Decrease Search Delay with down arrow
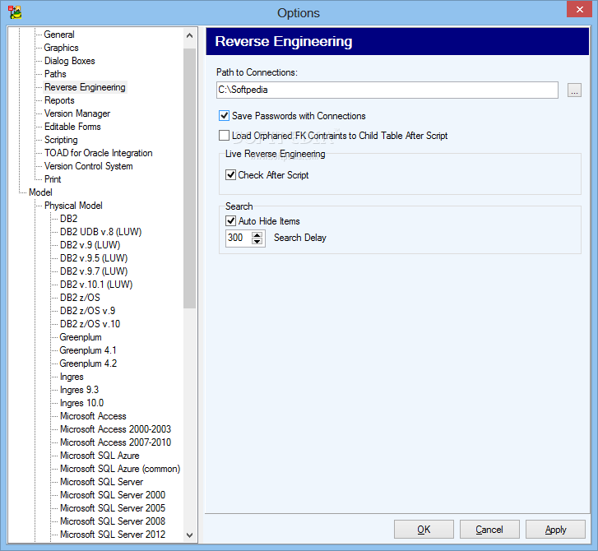 pyautogui.click(x=257, y=242)
